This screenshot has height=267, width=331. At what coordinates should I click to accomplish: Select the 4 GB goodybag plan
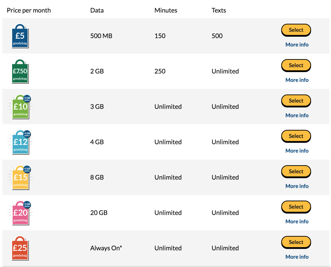pyautogui.click(x=296, y=136)
